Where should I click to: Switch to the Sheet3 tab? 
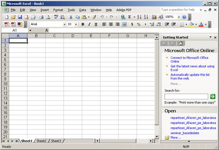56,141
